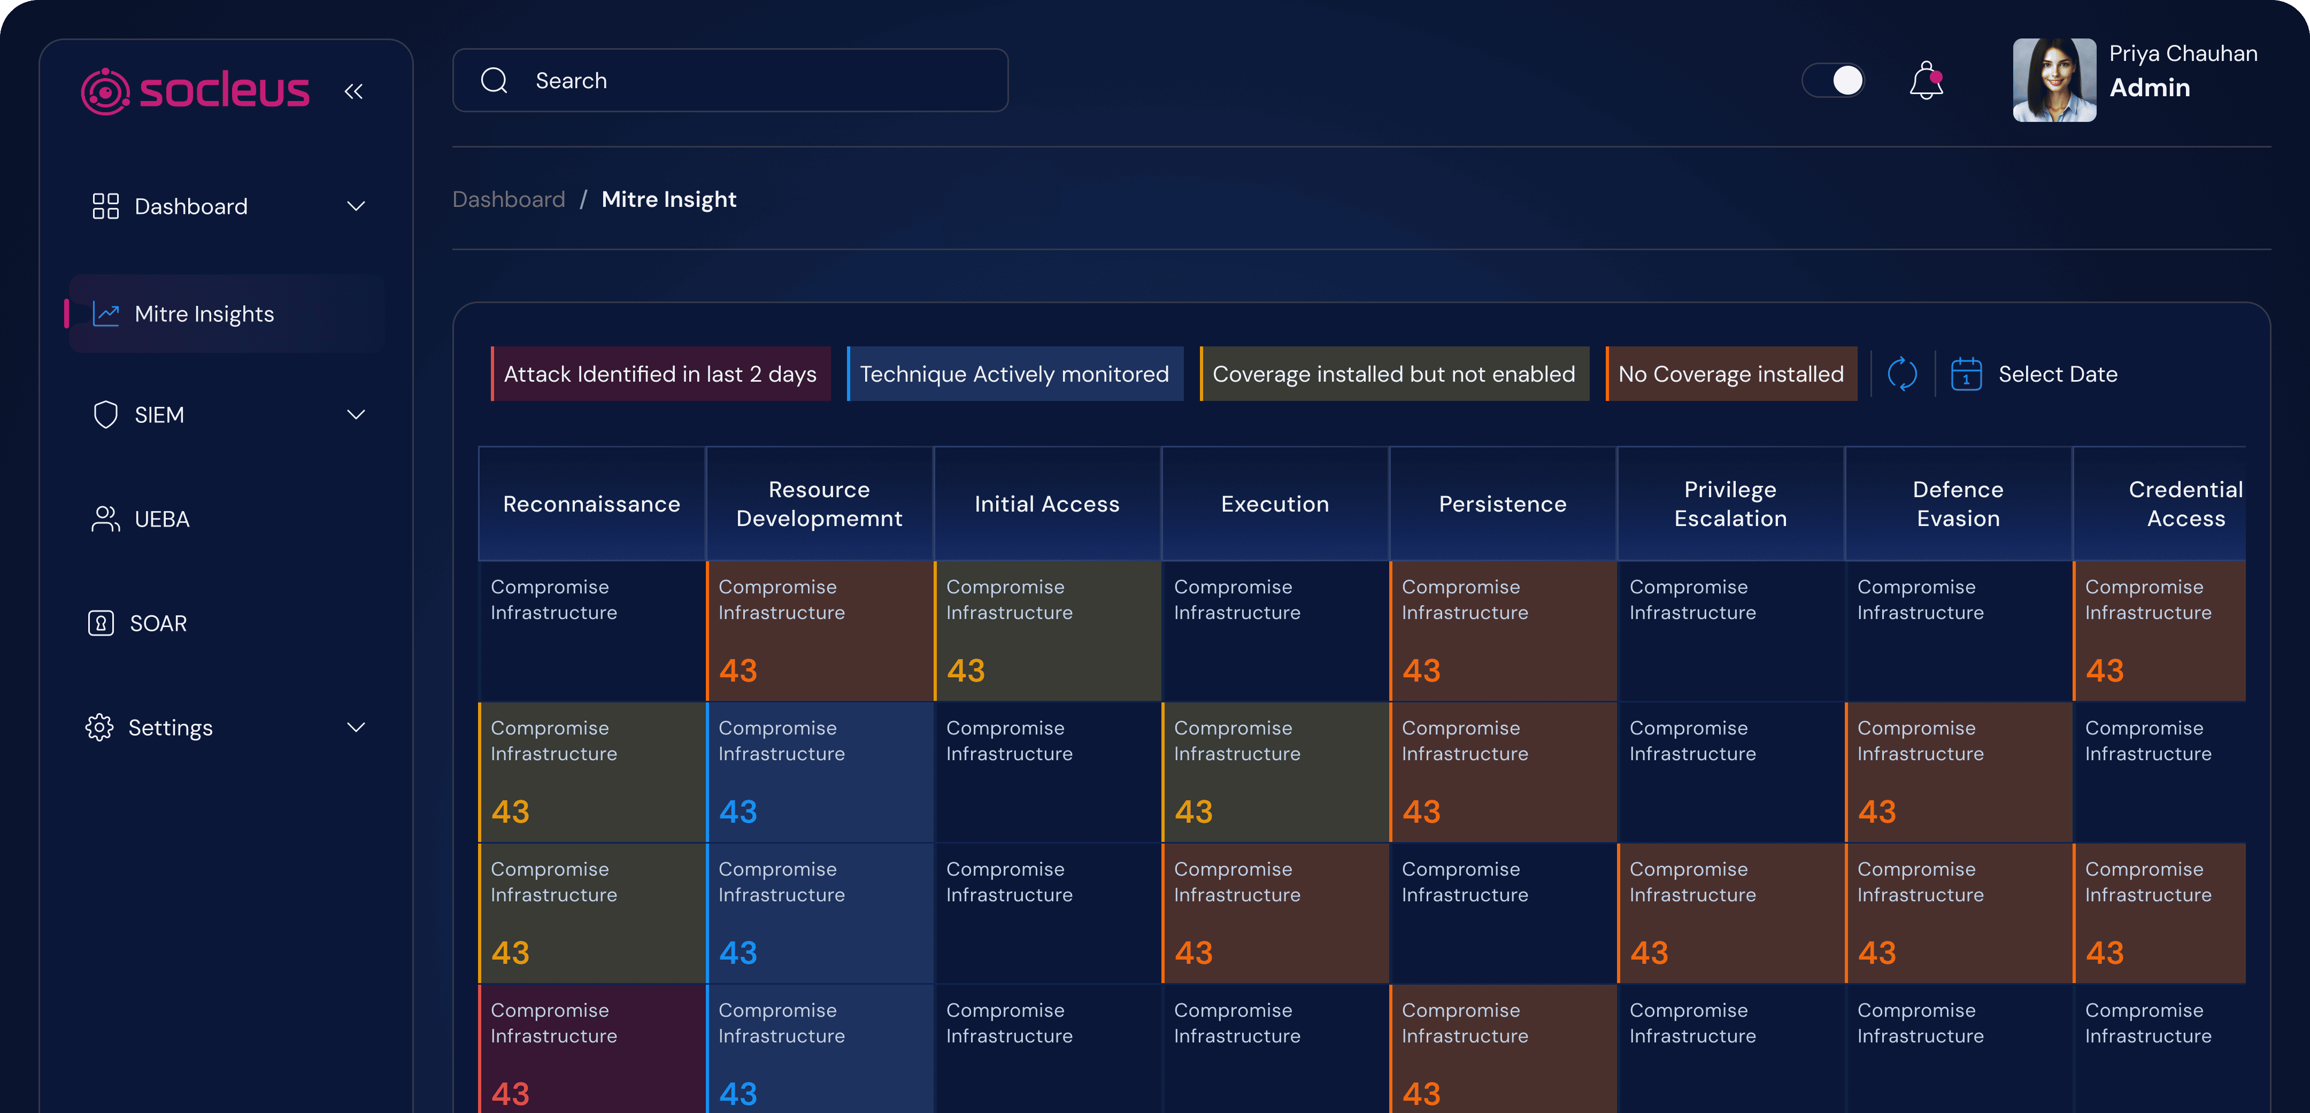Open second-row Reconnaissance cell with 43
Image resolution: width=2310 pixels, height=1113 pixels.
[x=592, y=772]
